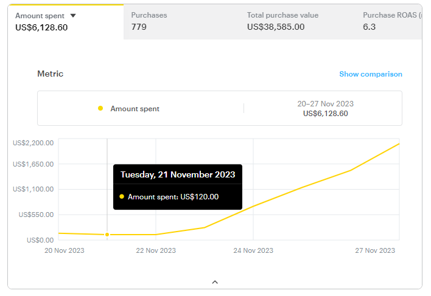Click the Amount spent legend label

[x=135, y=109]
